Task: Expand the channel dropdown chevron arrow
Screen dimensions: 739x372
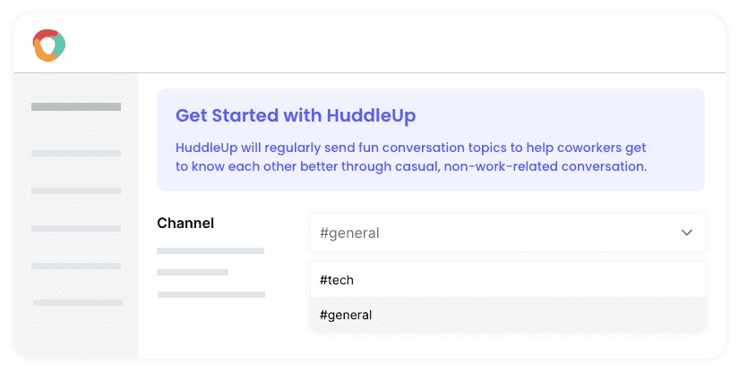Action: click(687, 232)
